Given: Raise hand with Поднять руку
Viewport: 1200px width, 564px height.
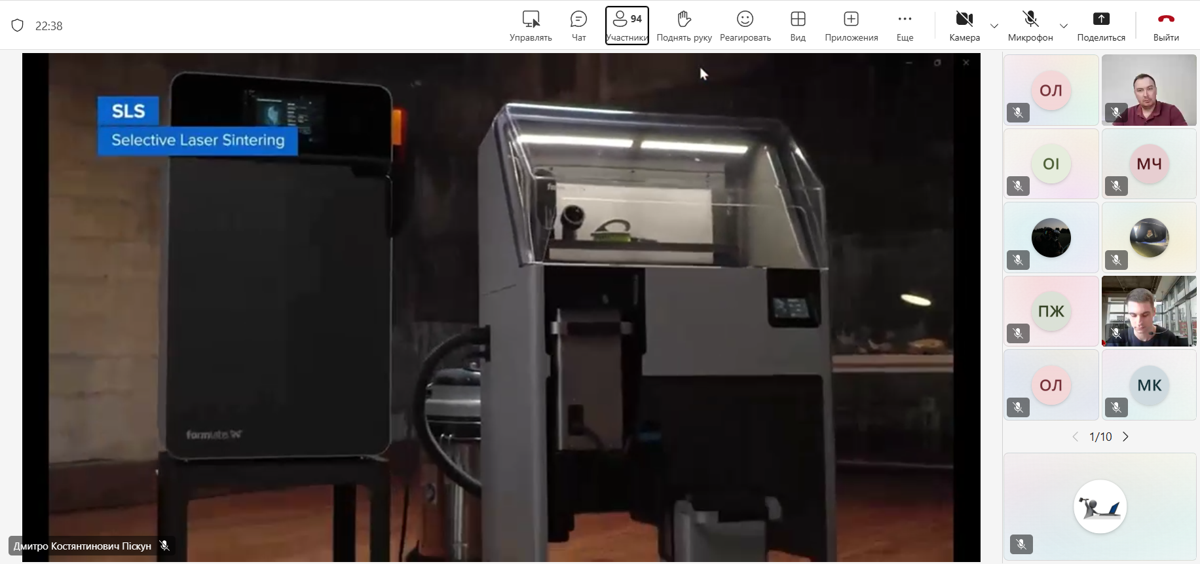Looking at the screenshot, I should [x=684, y=26].
